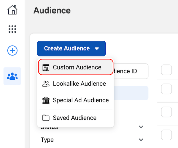Viewport: 178px width, 148px height.
Task: Choose Lookalike Audience from the menu
Action: coord(76,84)
